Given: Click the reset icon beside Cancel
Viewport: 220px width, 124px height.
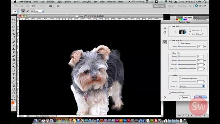Looking at the screenshot, I should [165, 97].
